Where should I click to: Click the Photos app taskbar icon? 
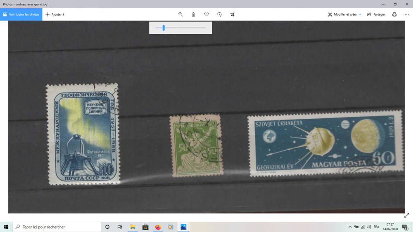[x=183, y=227]
